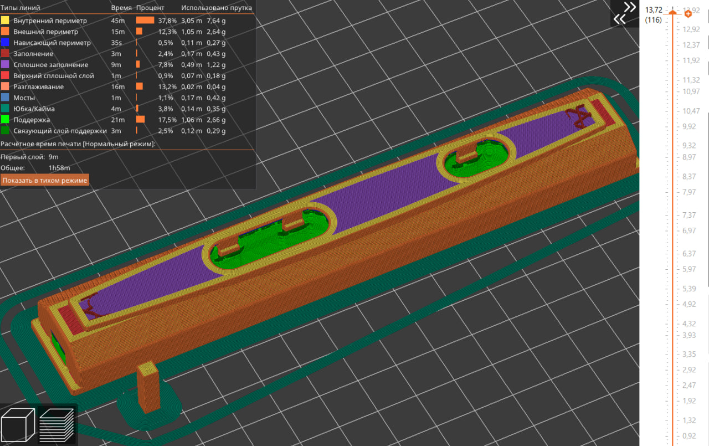Click the 45m time value
The width and height of the screenshot is (709, 446).
pos(118,20)
